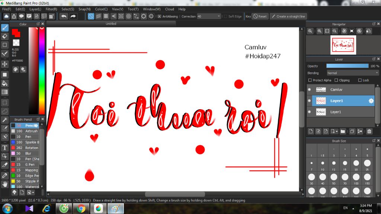Image resolution: width=381 pixels, height=214 pixels.
Task: Enable parallel lines snap
Action: pyautogui.click(x=98, y=16)
